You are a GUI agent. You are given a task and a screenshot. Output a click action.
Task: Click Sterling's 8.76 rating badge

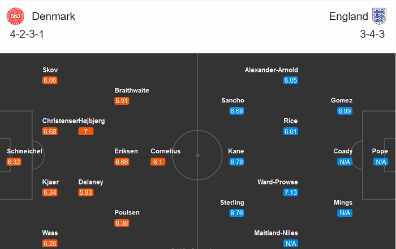coord(237,213)
